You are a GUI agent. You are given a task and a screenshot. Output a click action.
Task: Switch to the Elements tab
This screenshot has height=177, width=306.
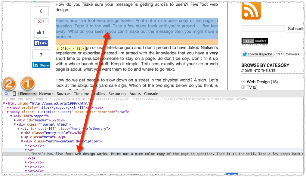click(x=28, y=93)
